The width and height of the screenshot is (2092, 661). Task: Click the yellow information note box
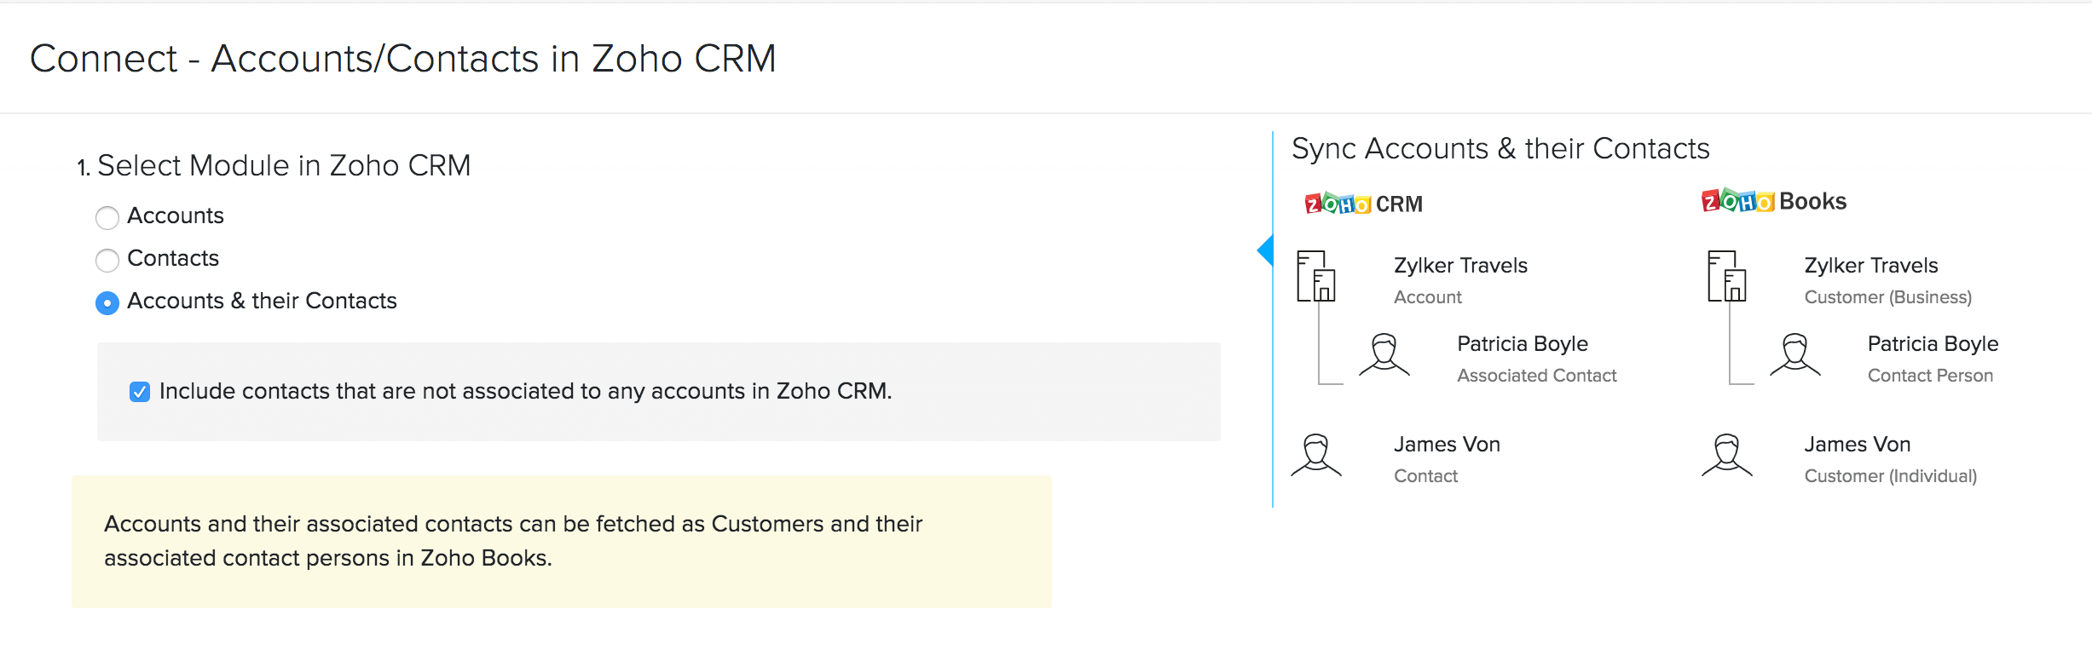point(561,542)
